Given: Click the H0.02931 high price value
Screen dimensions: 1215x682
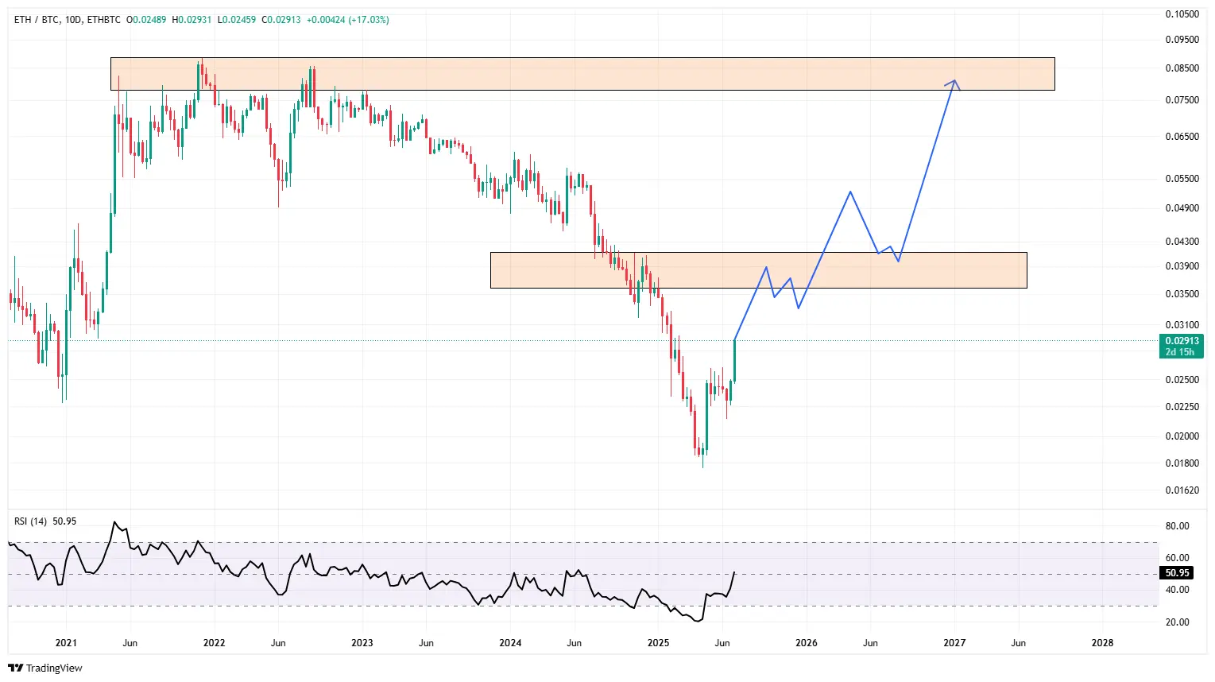Looking at the screenshot, I should [192, 20].
